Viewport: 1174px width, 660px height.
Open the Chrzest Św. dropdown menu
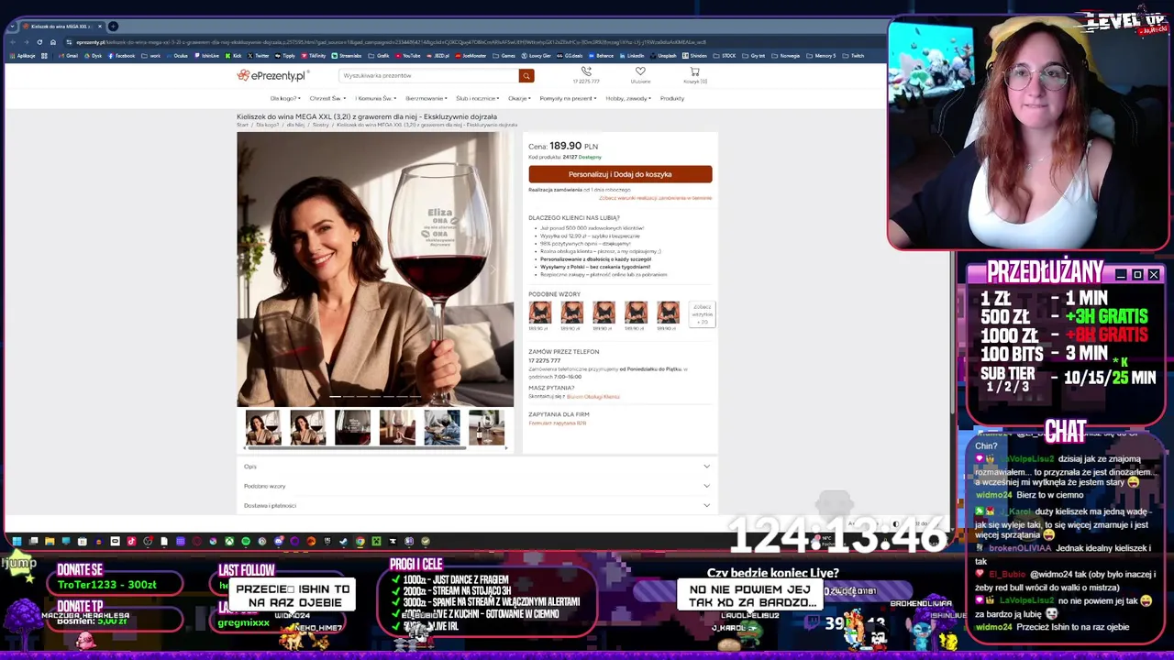click(x=327, y=98)
